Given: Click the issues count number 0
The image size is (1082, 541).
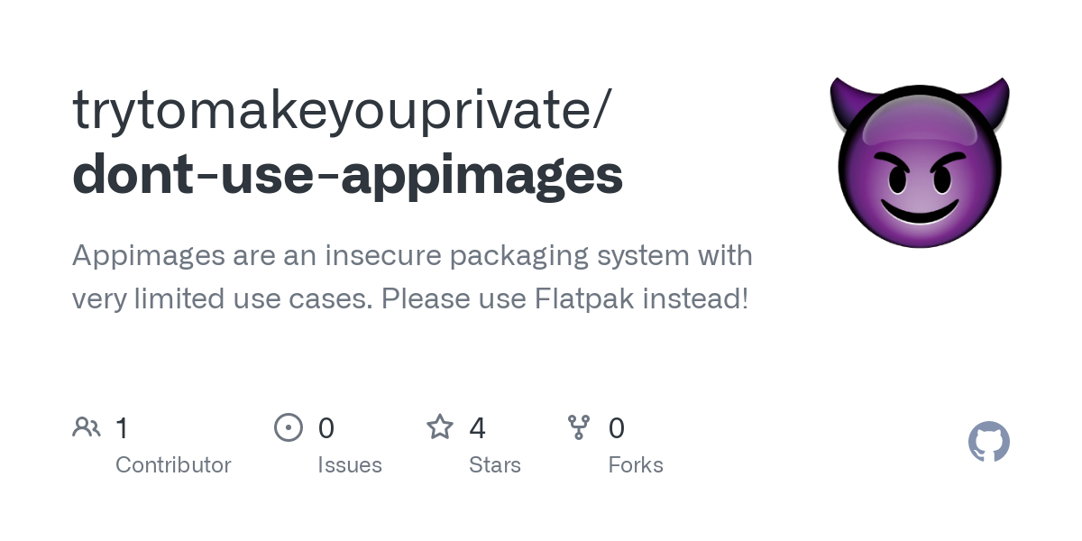Looking at the screenshot, I should point(326,427).
